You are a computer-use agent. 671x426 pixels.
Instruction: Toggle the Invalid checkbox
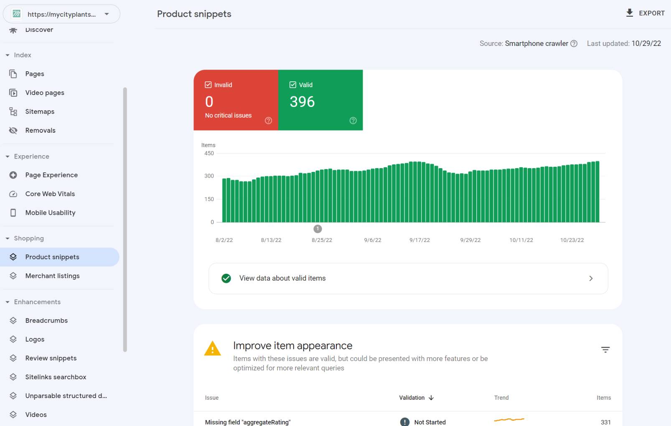208,85
